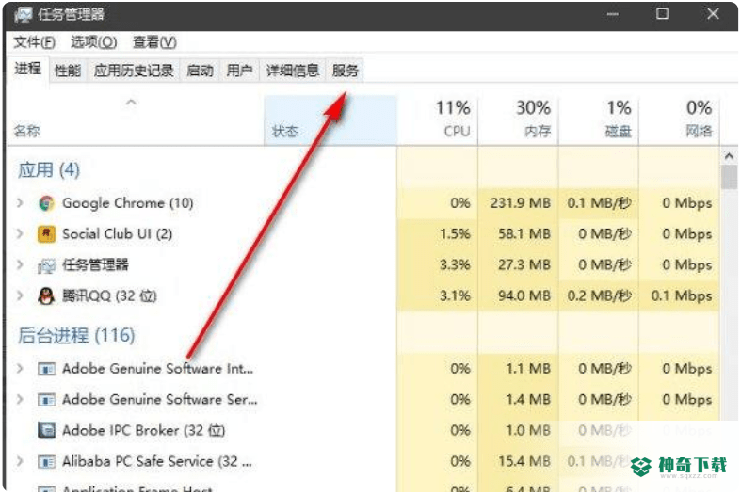Image resolution: width=741 pixels, height=494 pixels.
Task: Switch to the 详细信息 tab
Action: pyautogui.click(x=293, y=71)
